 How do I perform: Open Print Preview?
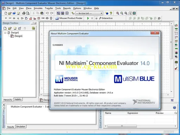(x=28, y=13)
